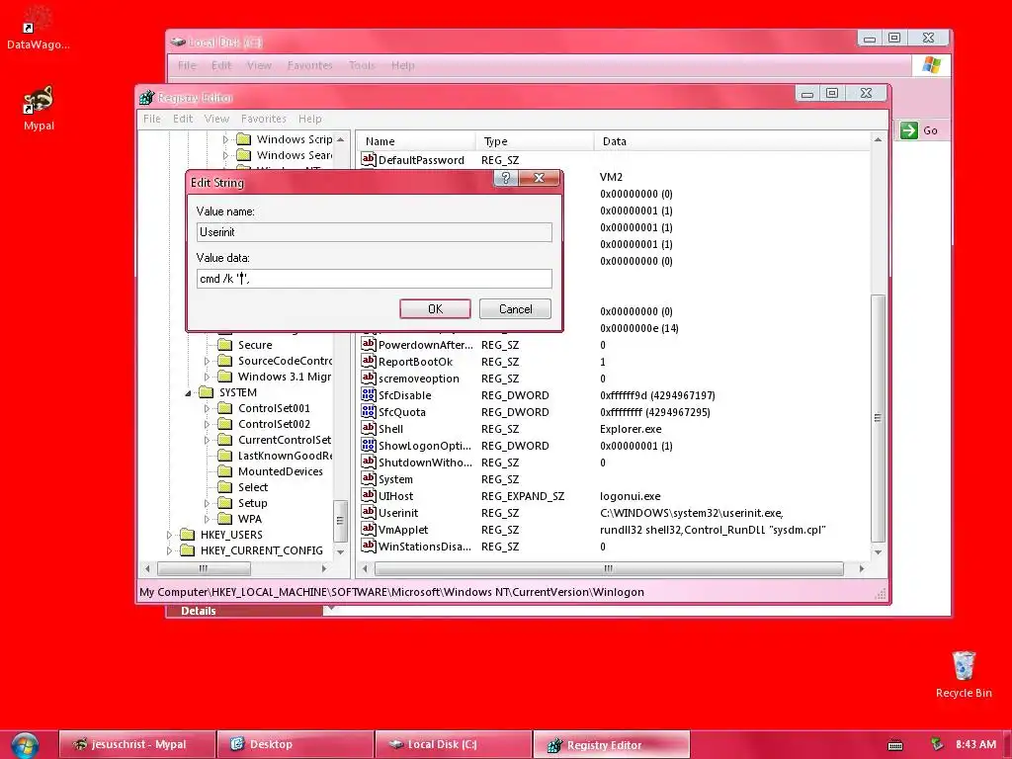Screen dimensions: 1012x759
Task: Select the SfcQuota DWORD icon
Action: [x=369, y=411]
